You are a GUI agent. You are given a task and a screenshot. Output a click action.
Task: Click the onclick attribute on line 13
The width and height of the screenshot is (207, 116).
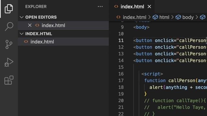coord(164,54)
